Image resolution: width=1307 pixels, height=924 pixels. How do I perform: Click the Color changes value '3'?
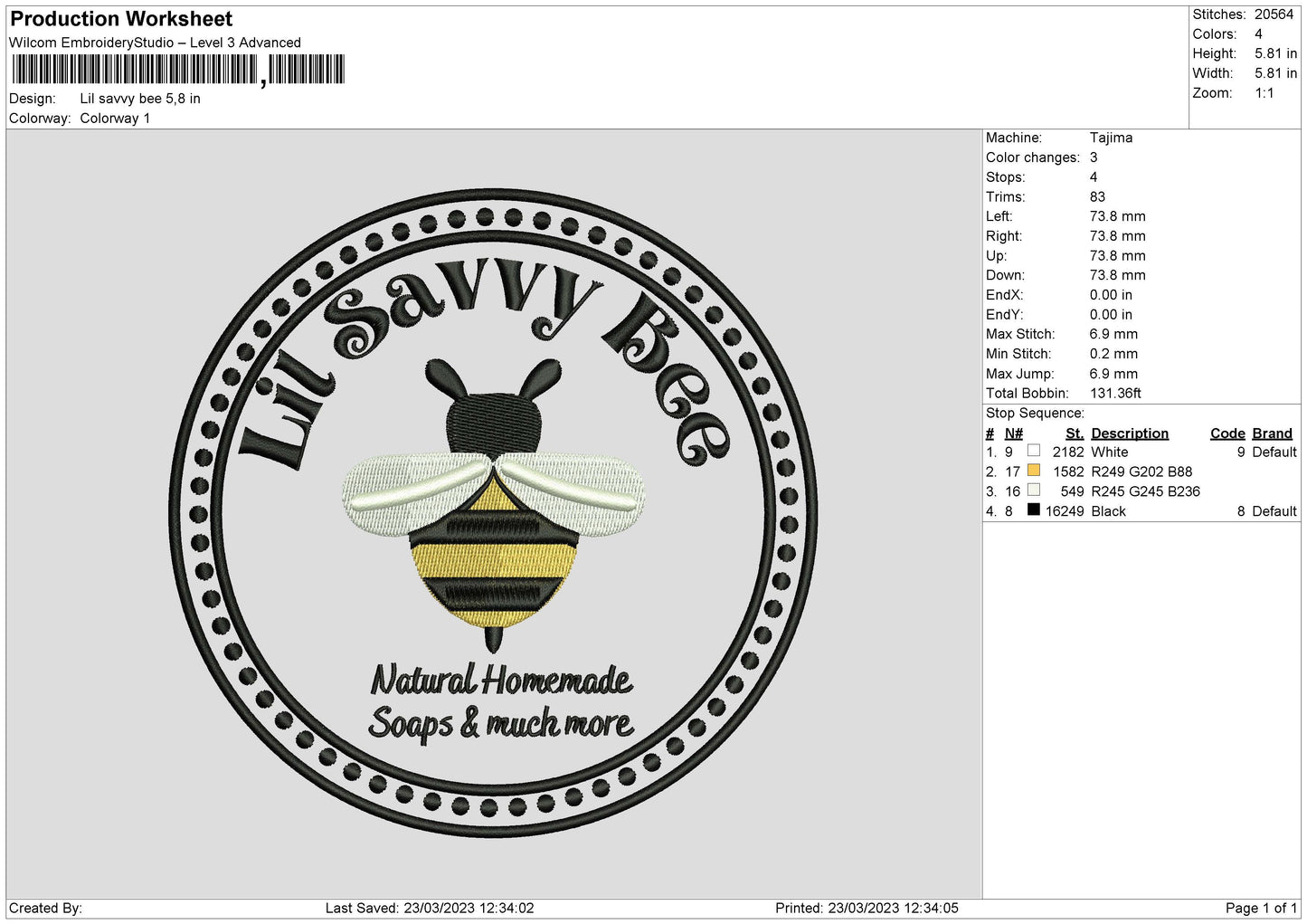(x=1094, y=157)
